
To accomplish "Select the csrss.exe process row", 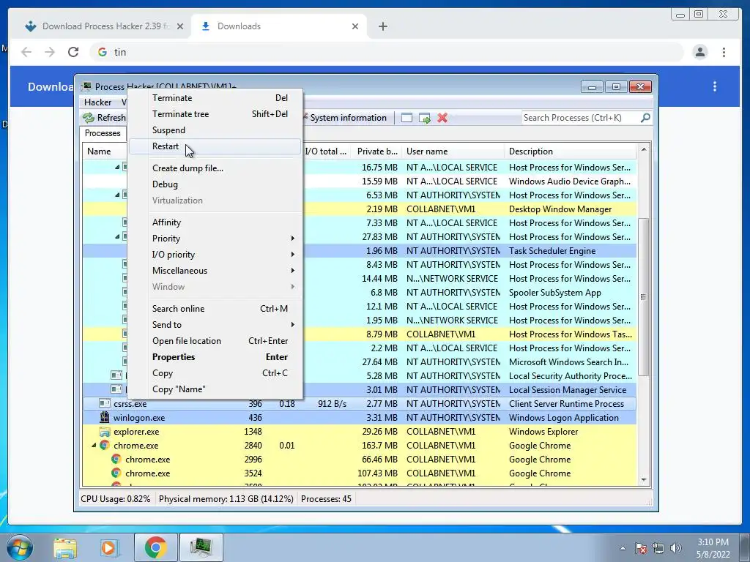I will pyautogui.click(x=359, y=404).
